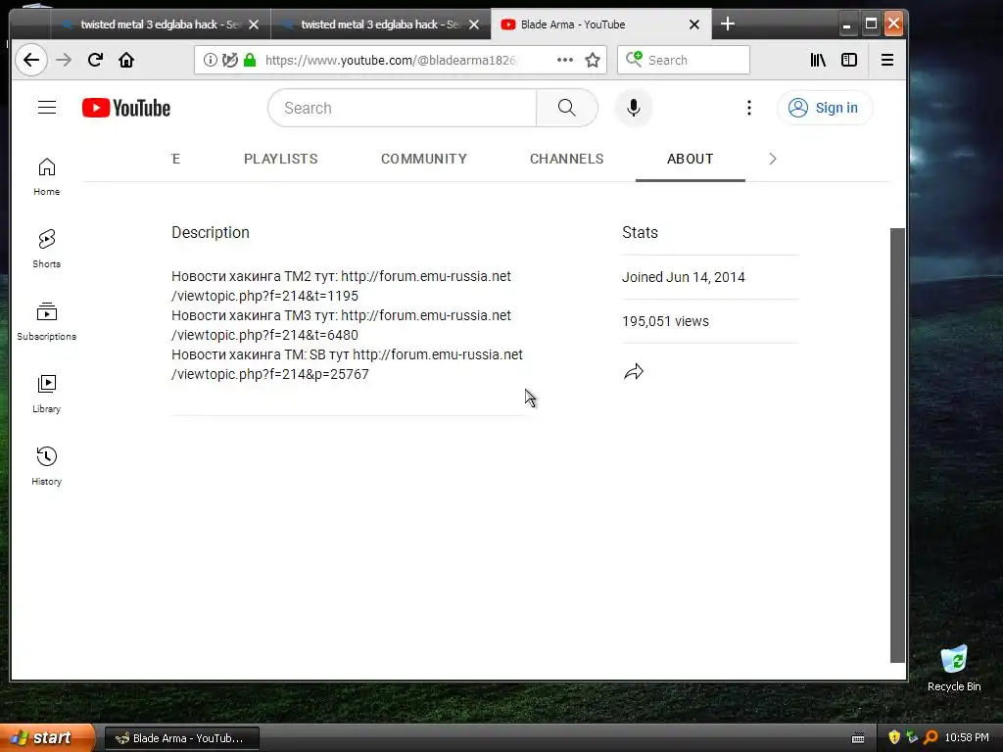Switch to the CHANNELS tab
This screenshot has height=752, width=1003.
click(x=567, y=159)
